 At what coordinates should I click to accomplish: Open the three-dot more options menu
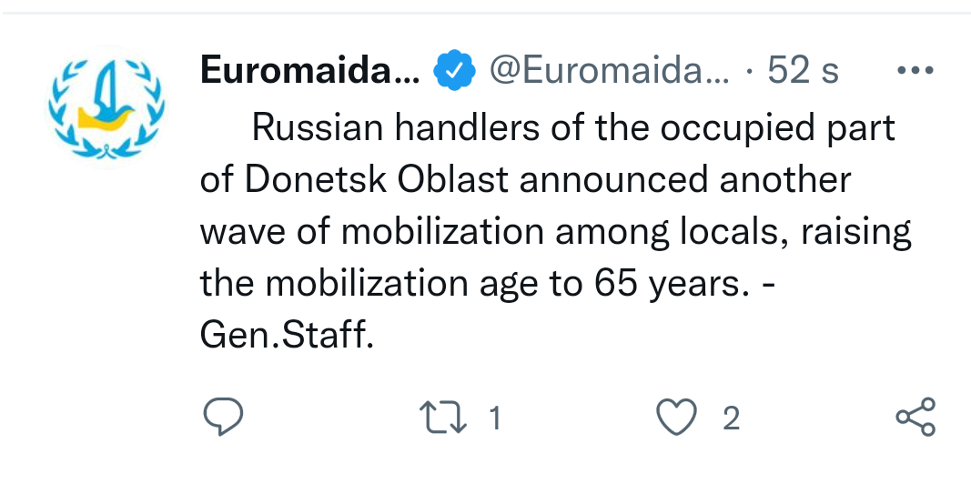(915, 70)
